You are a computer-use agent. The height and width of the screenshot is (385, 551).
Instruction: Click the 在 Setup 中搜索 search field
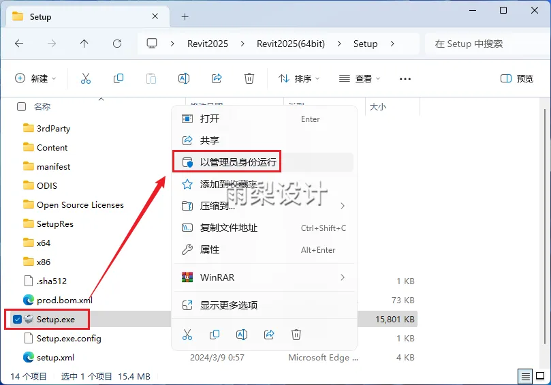(x=488, y=44)
